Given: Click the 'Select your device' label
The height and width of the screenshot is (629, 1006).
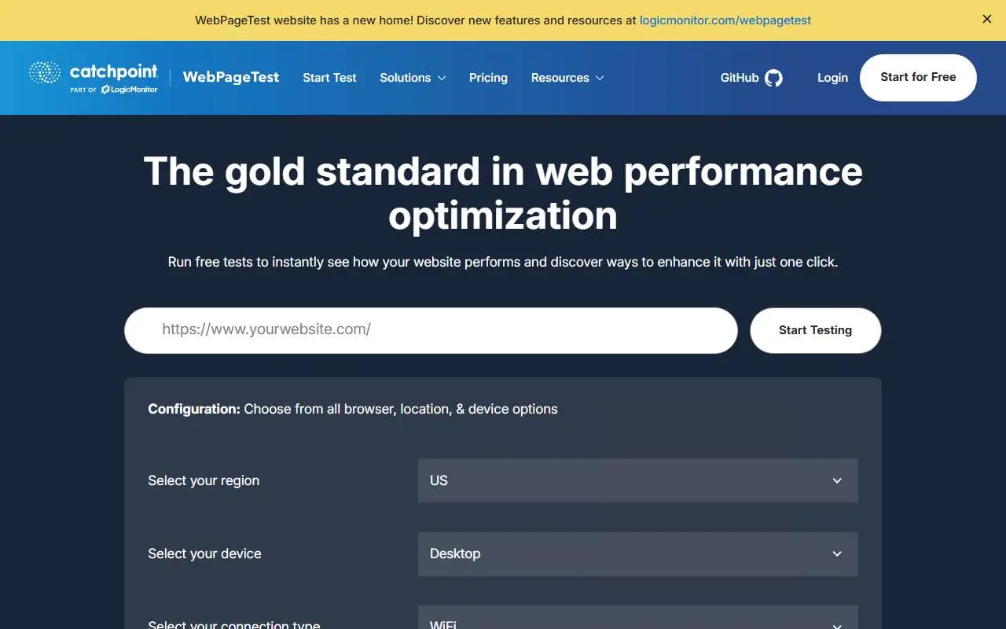Looking at the screenshot, I should click(x=204, y=554).
